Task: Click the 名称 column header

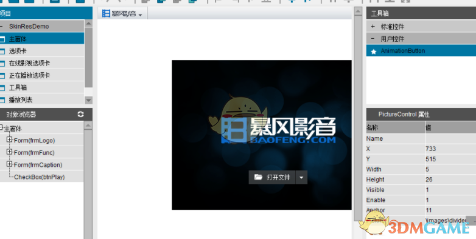Action: 395,127
